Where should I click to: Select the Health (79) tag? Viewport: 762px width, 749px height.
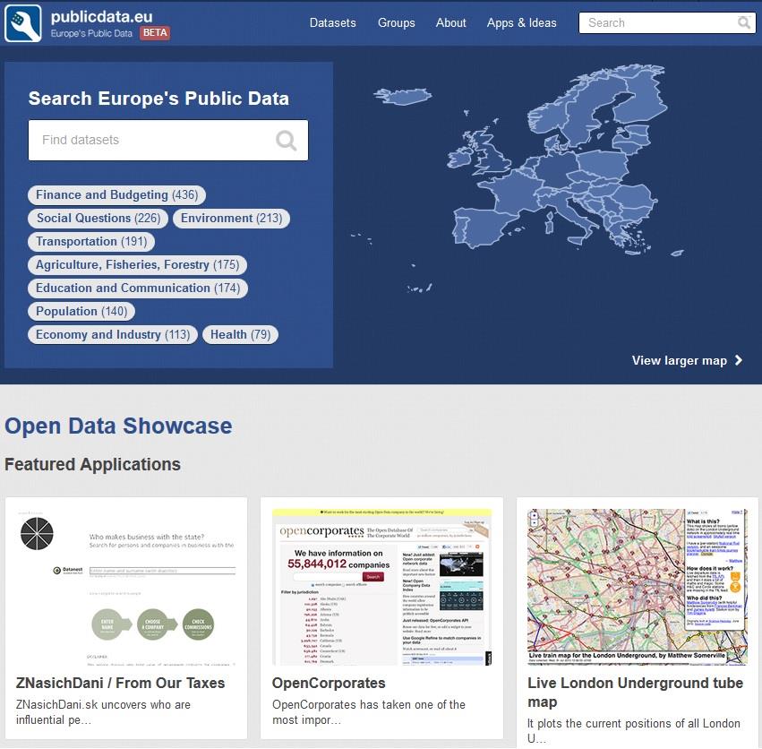pyautogui.click(x=240, y=335)
